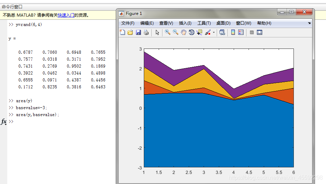Click the 快速入门 link
This screenshot has height=184, width=326.
[66, 15]
